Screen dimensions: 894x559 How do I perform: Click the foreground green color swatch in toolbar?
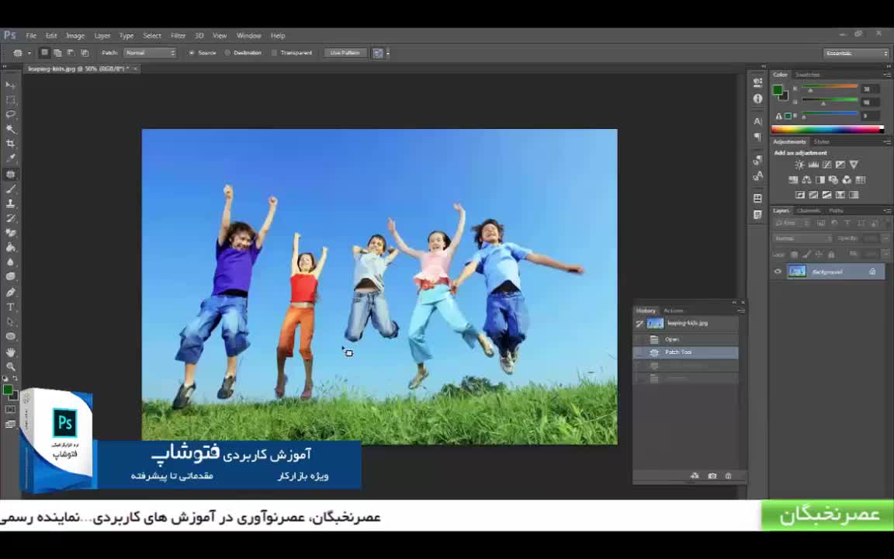(x=7, y=390)
